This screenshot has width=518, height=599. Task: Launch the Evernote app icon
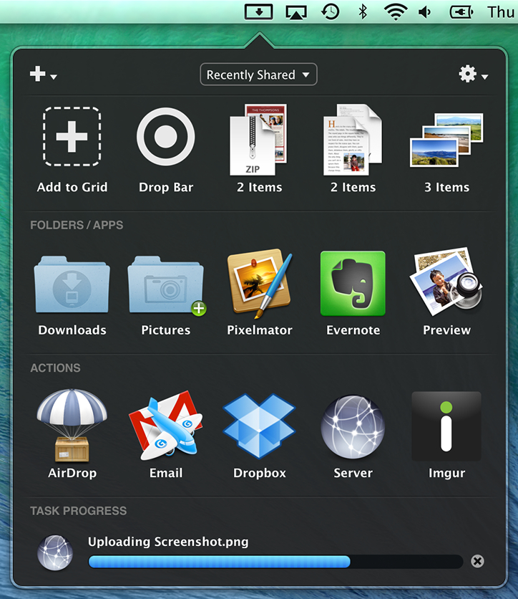353,284
